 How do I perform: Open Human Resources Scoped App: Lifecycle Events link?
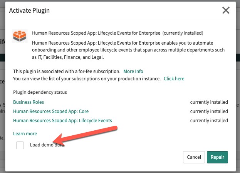[x=62, y=120]
